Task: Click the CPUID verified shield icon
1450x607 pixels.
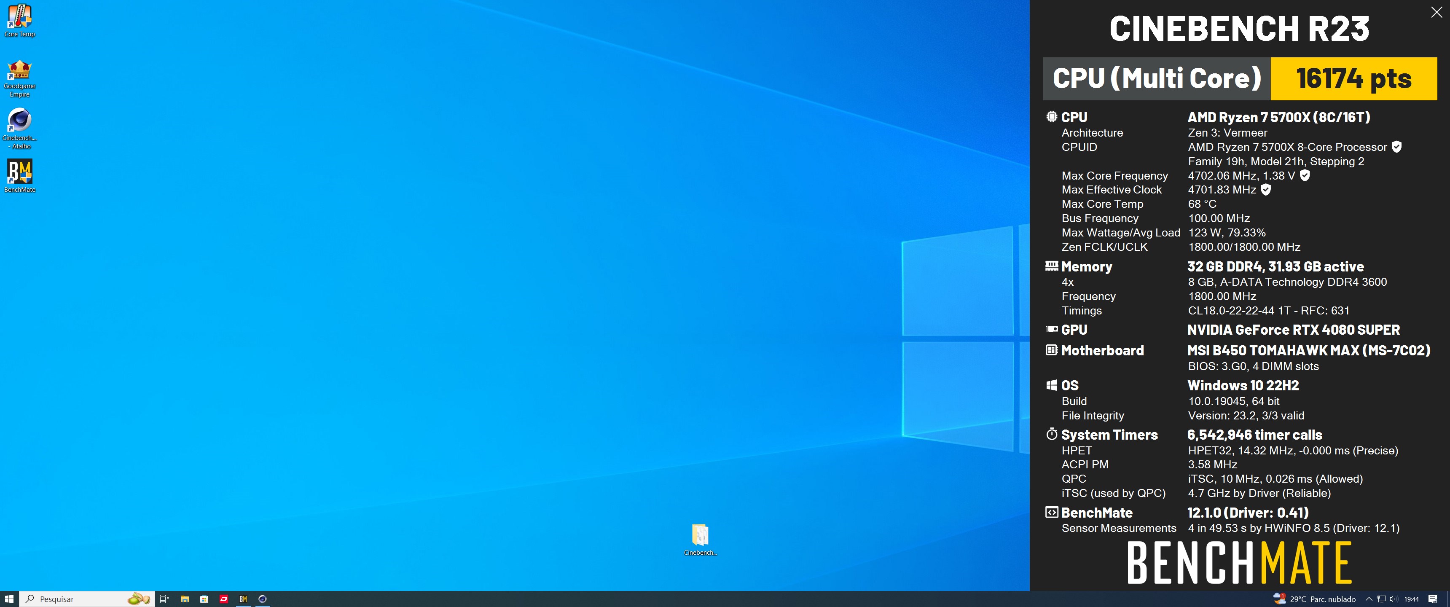Action: pos(1396,146)
